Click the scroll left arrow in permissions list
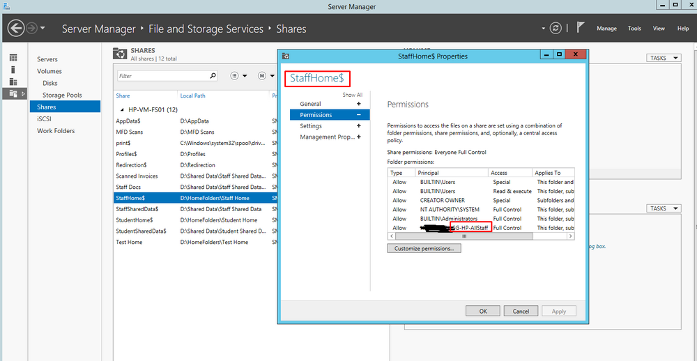The image size is (697, 361). click(391, 236)
